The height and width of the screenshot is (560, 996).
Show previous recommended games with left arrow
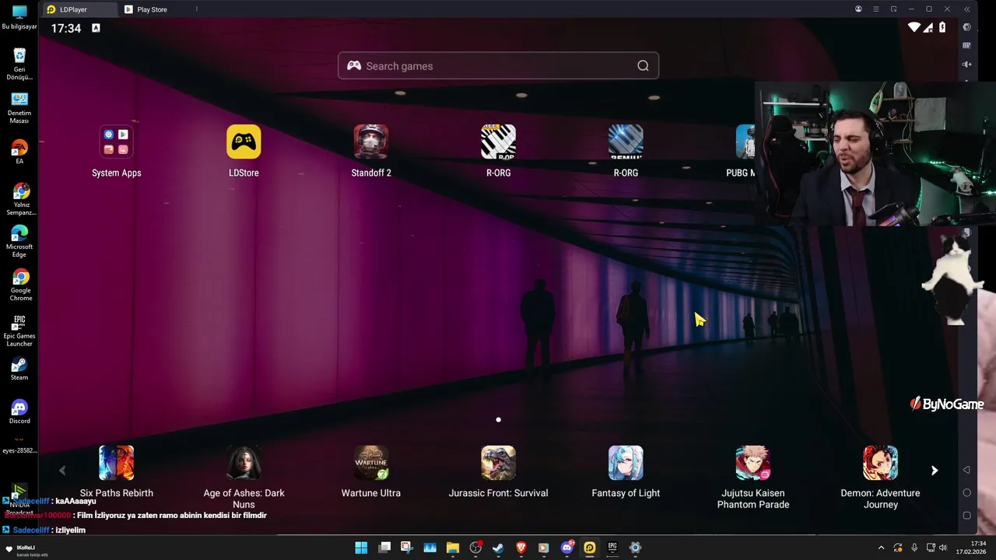(x=62, y=471)
